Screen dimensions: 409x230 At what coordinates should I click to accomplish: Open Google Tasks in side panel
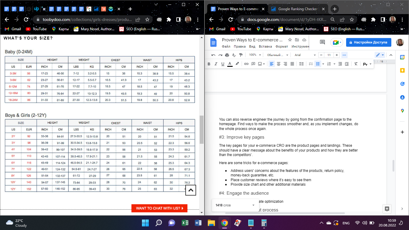402,84
